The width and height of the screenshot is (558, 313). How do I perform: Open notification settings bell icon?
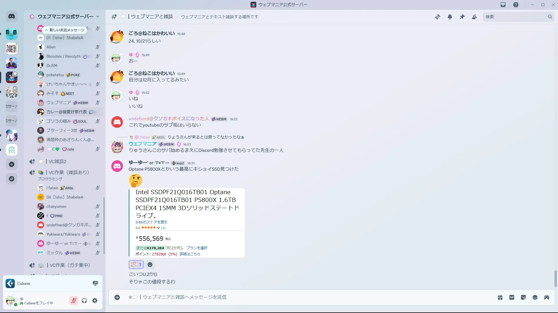[x=450, y=17]
